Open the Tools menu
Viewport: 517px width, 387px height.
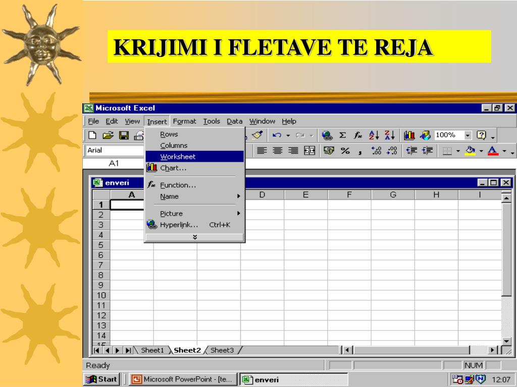212,121
